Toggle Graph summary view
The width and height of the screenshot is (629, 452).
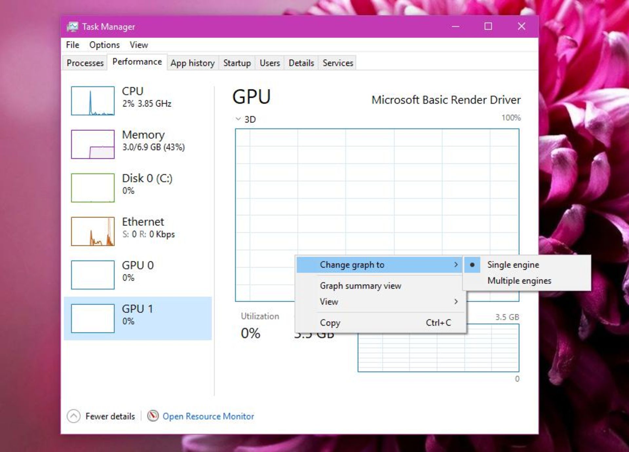point(360,286)
